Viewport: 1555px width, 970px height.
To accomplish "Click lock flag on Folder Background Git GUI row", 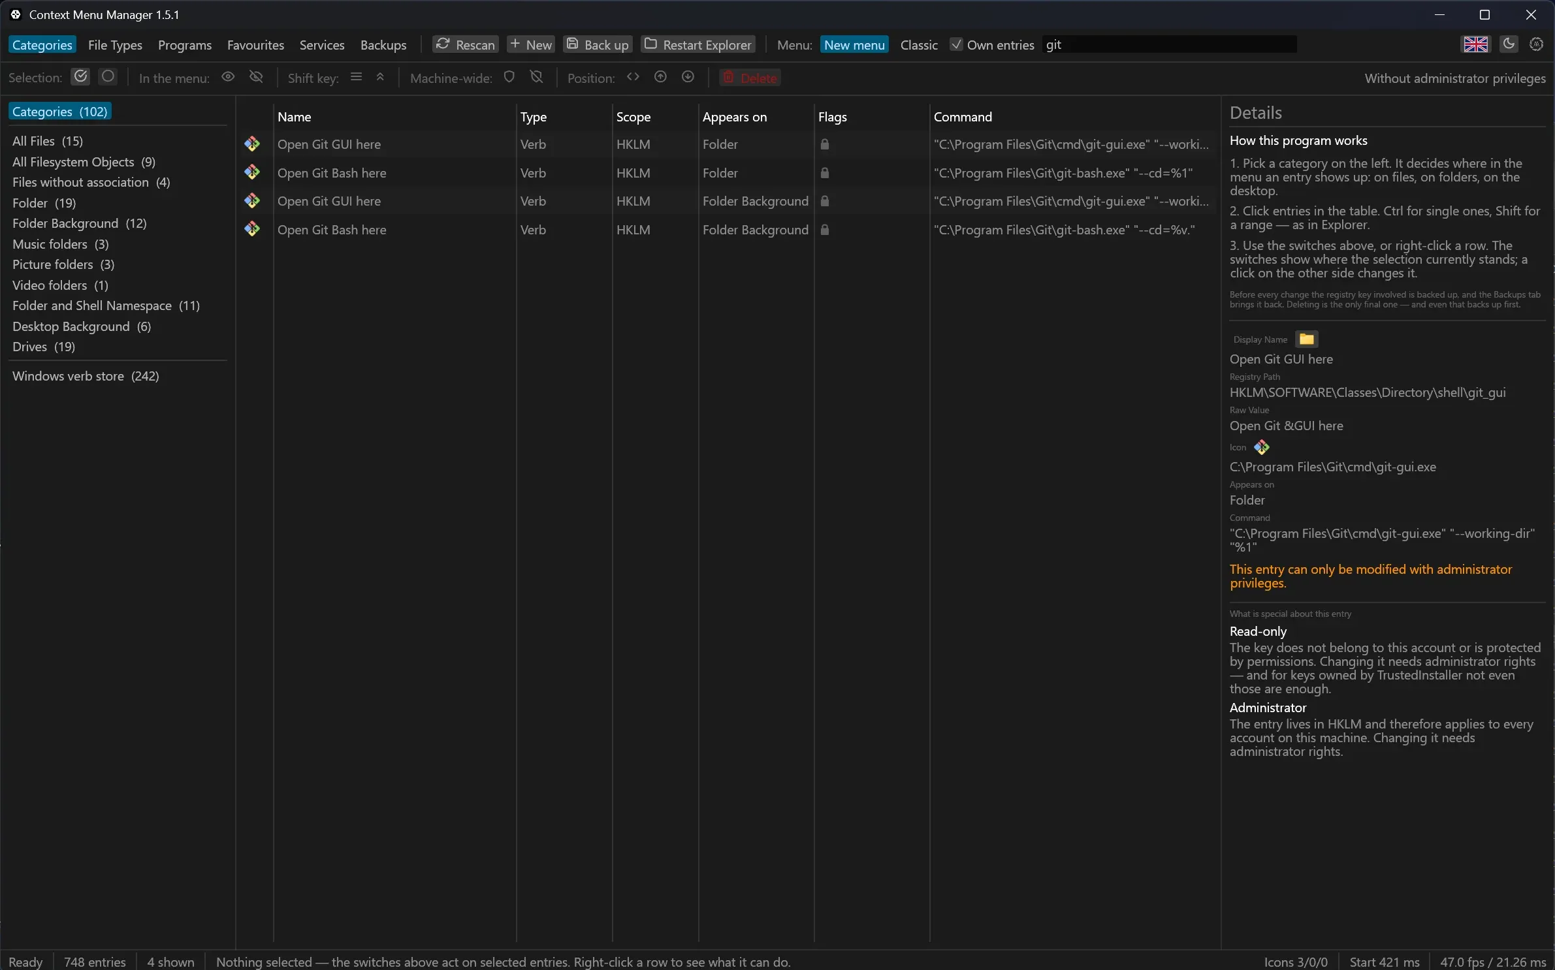I will [825, 201].
